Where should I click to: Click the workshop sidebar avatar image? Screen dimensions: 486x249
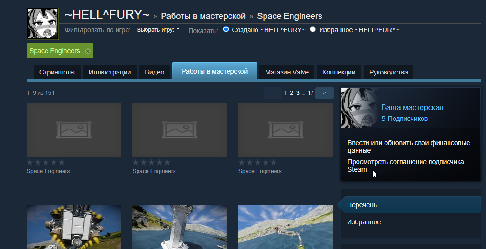[359, 108]
